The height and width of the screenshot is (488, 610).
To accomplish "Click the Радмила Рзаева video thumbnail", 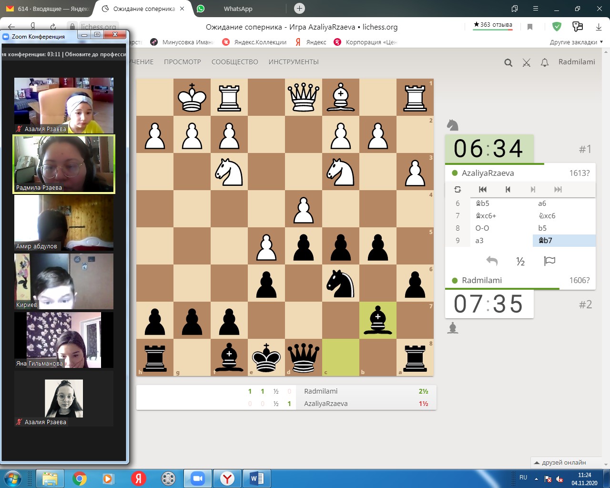I will point(64,164).
